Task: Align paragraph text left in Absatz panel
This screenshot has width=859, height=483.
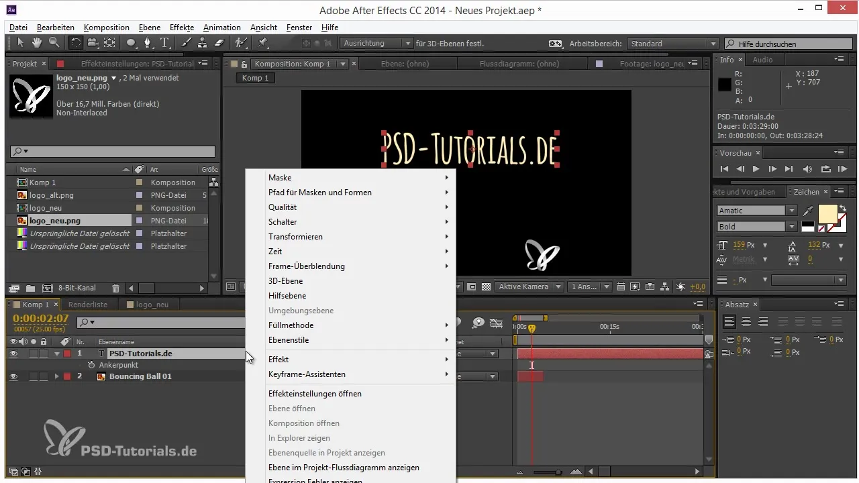Action: (729, 322)
